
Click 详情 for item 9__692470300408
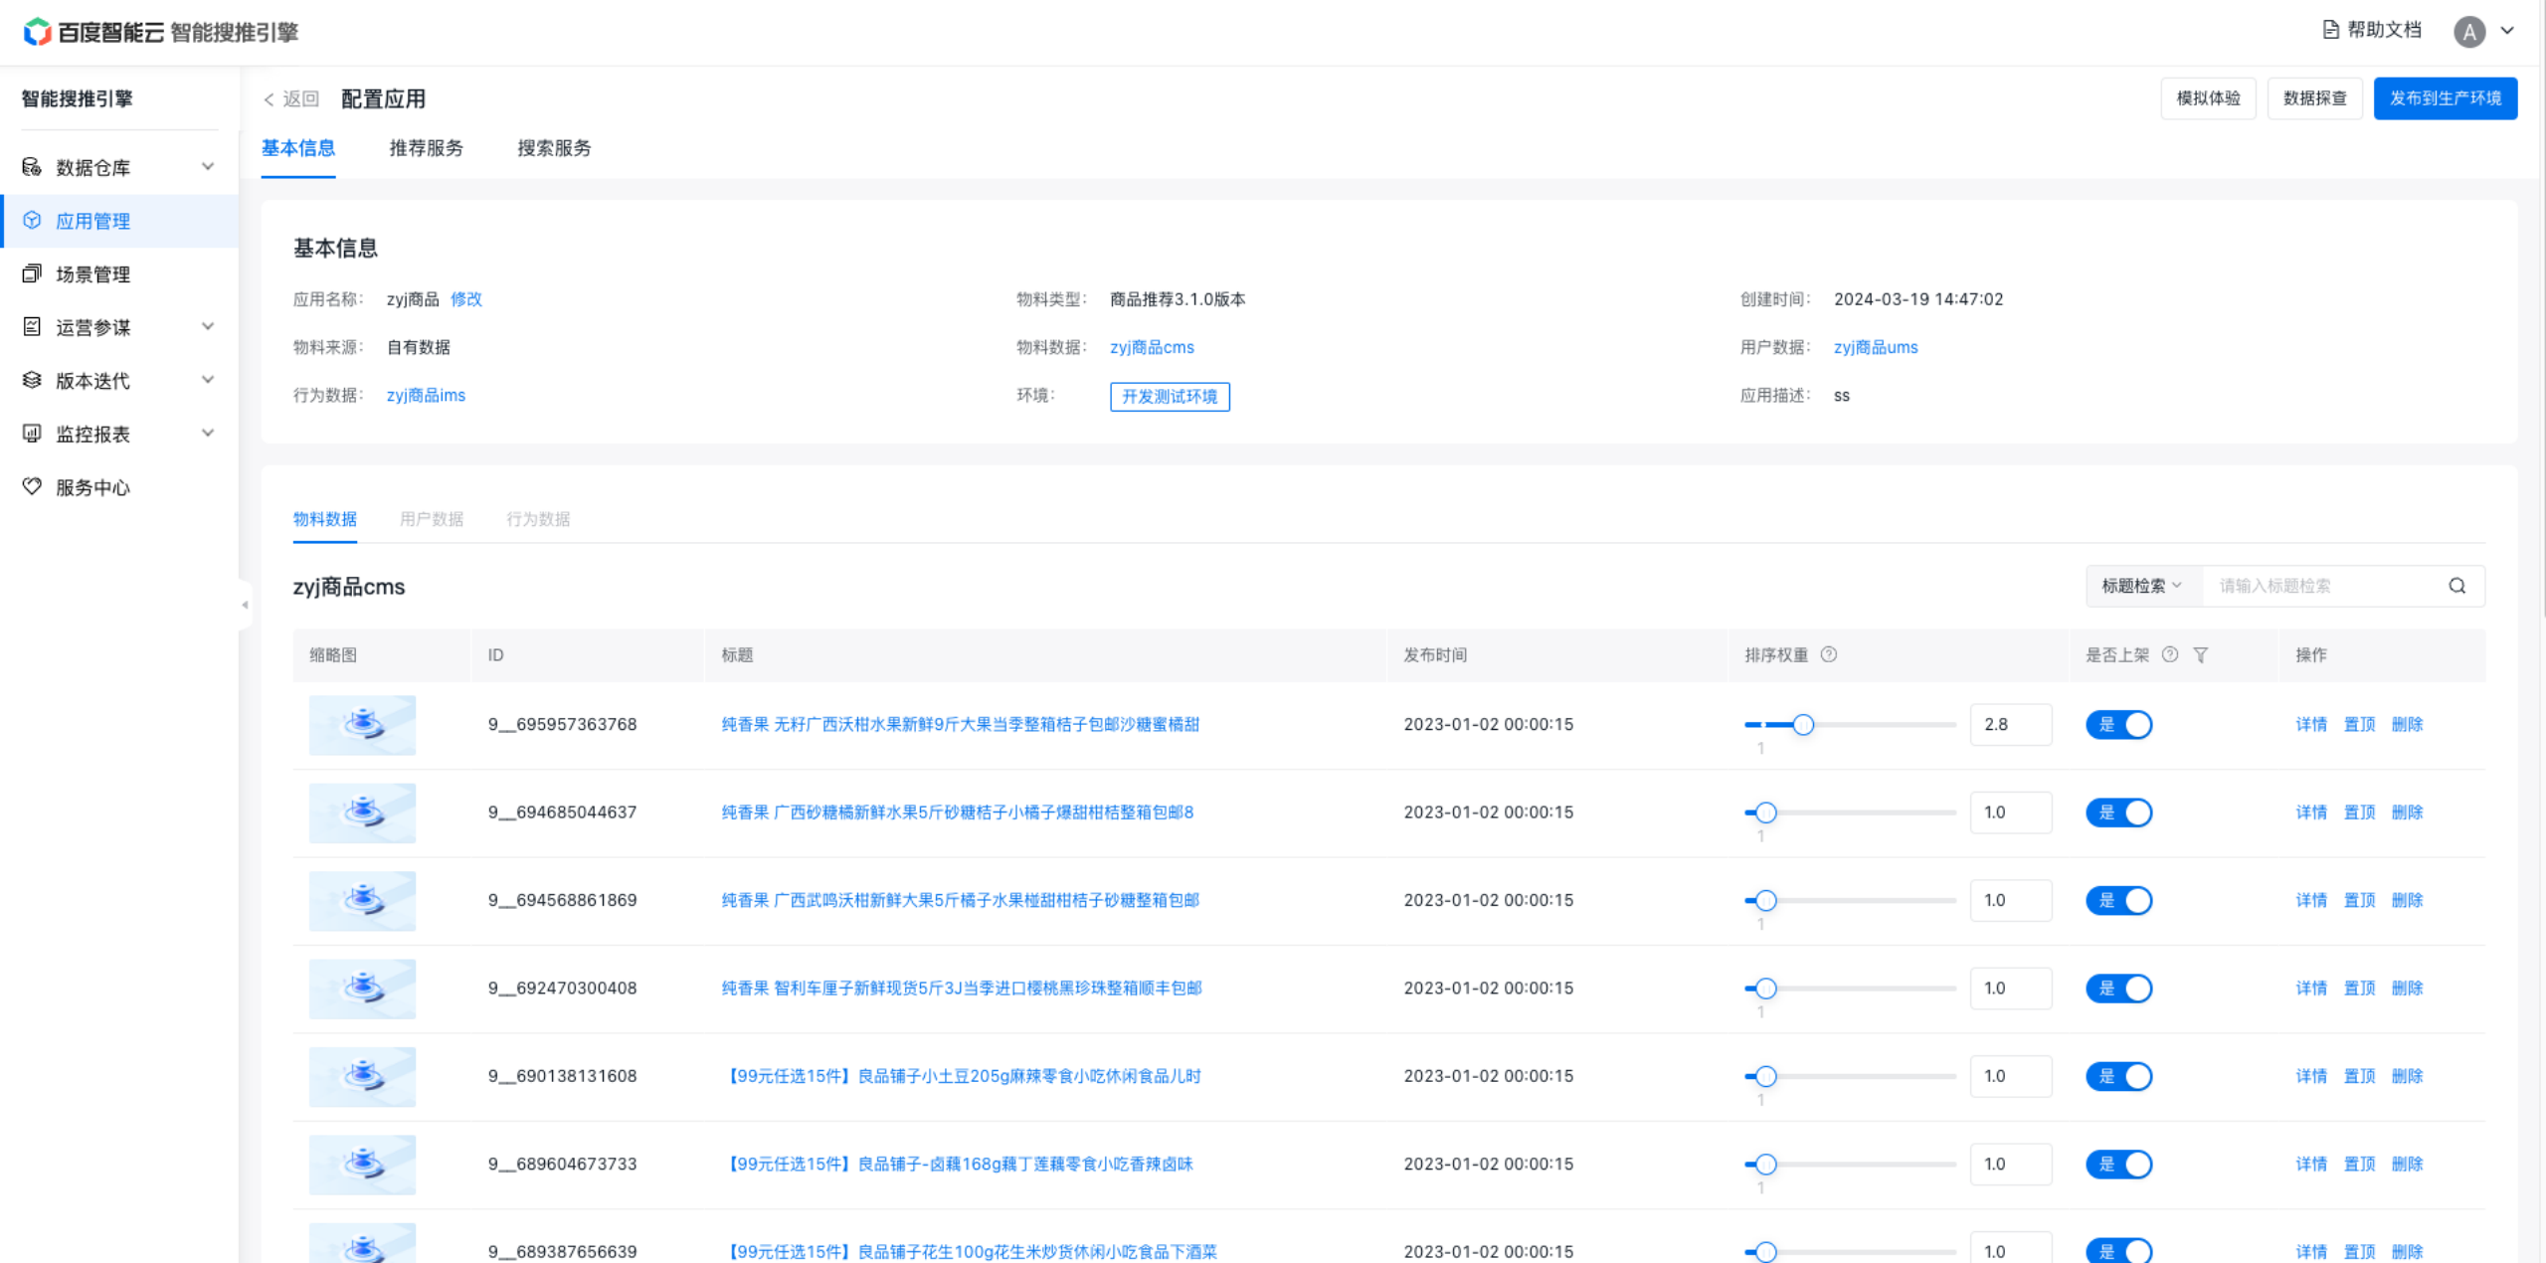(2311, 988)
